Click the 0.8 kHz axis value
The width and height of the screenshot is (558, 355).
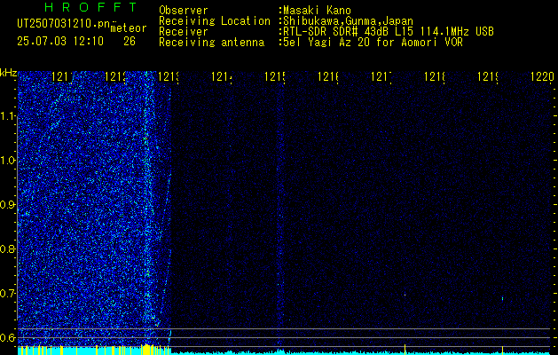(8, 249)
